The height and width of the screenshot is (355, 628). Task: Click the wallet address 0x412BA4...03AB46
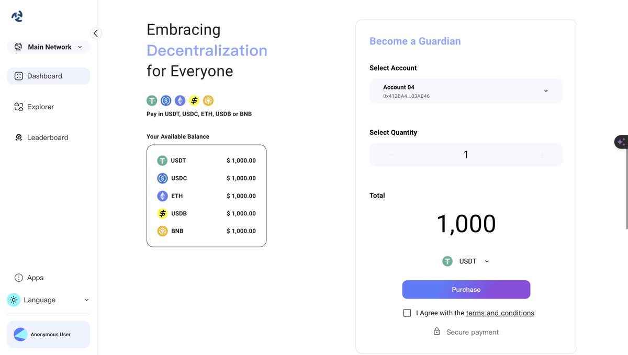click(x=406, y=96)
